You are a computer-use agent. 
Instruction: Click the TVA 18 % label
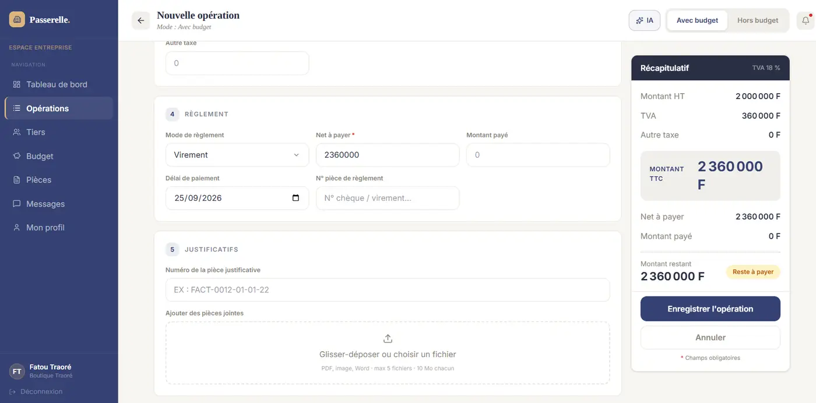tap(766, 68)
